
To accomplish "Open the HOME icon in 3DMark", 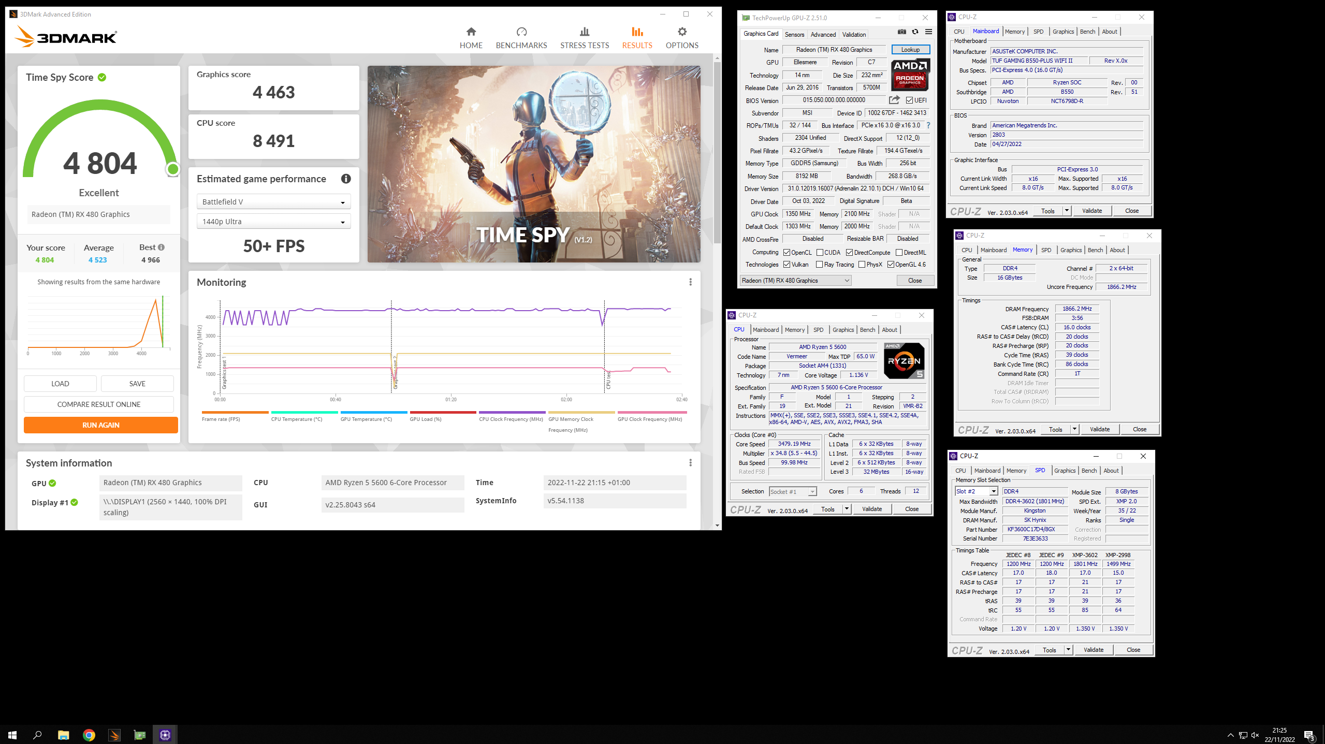I will pos(471,32).
